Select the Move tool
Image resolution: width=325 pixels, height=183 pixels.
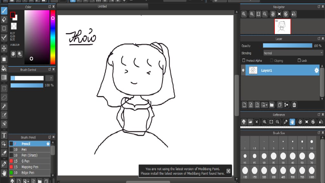pos(4,48)
